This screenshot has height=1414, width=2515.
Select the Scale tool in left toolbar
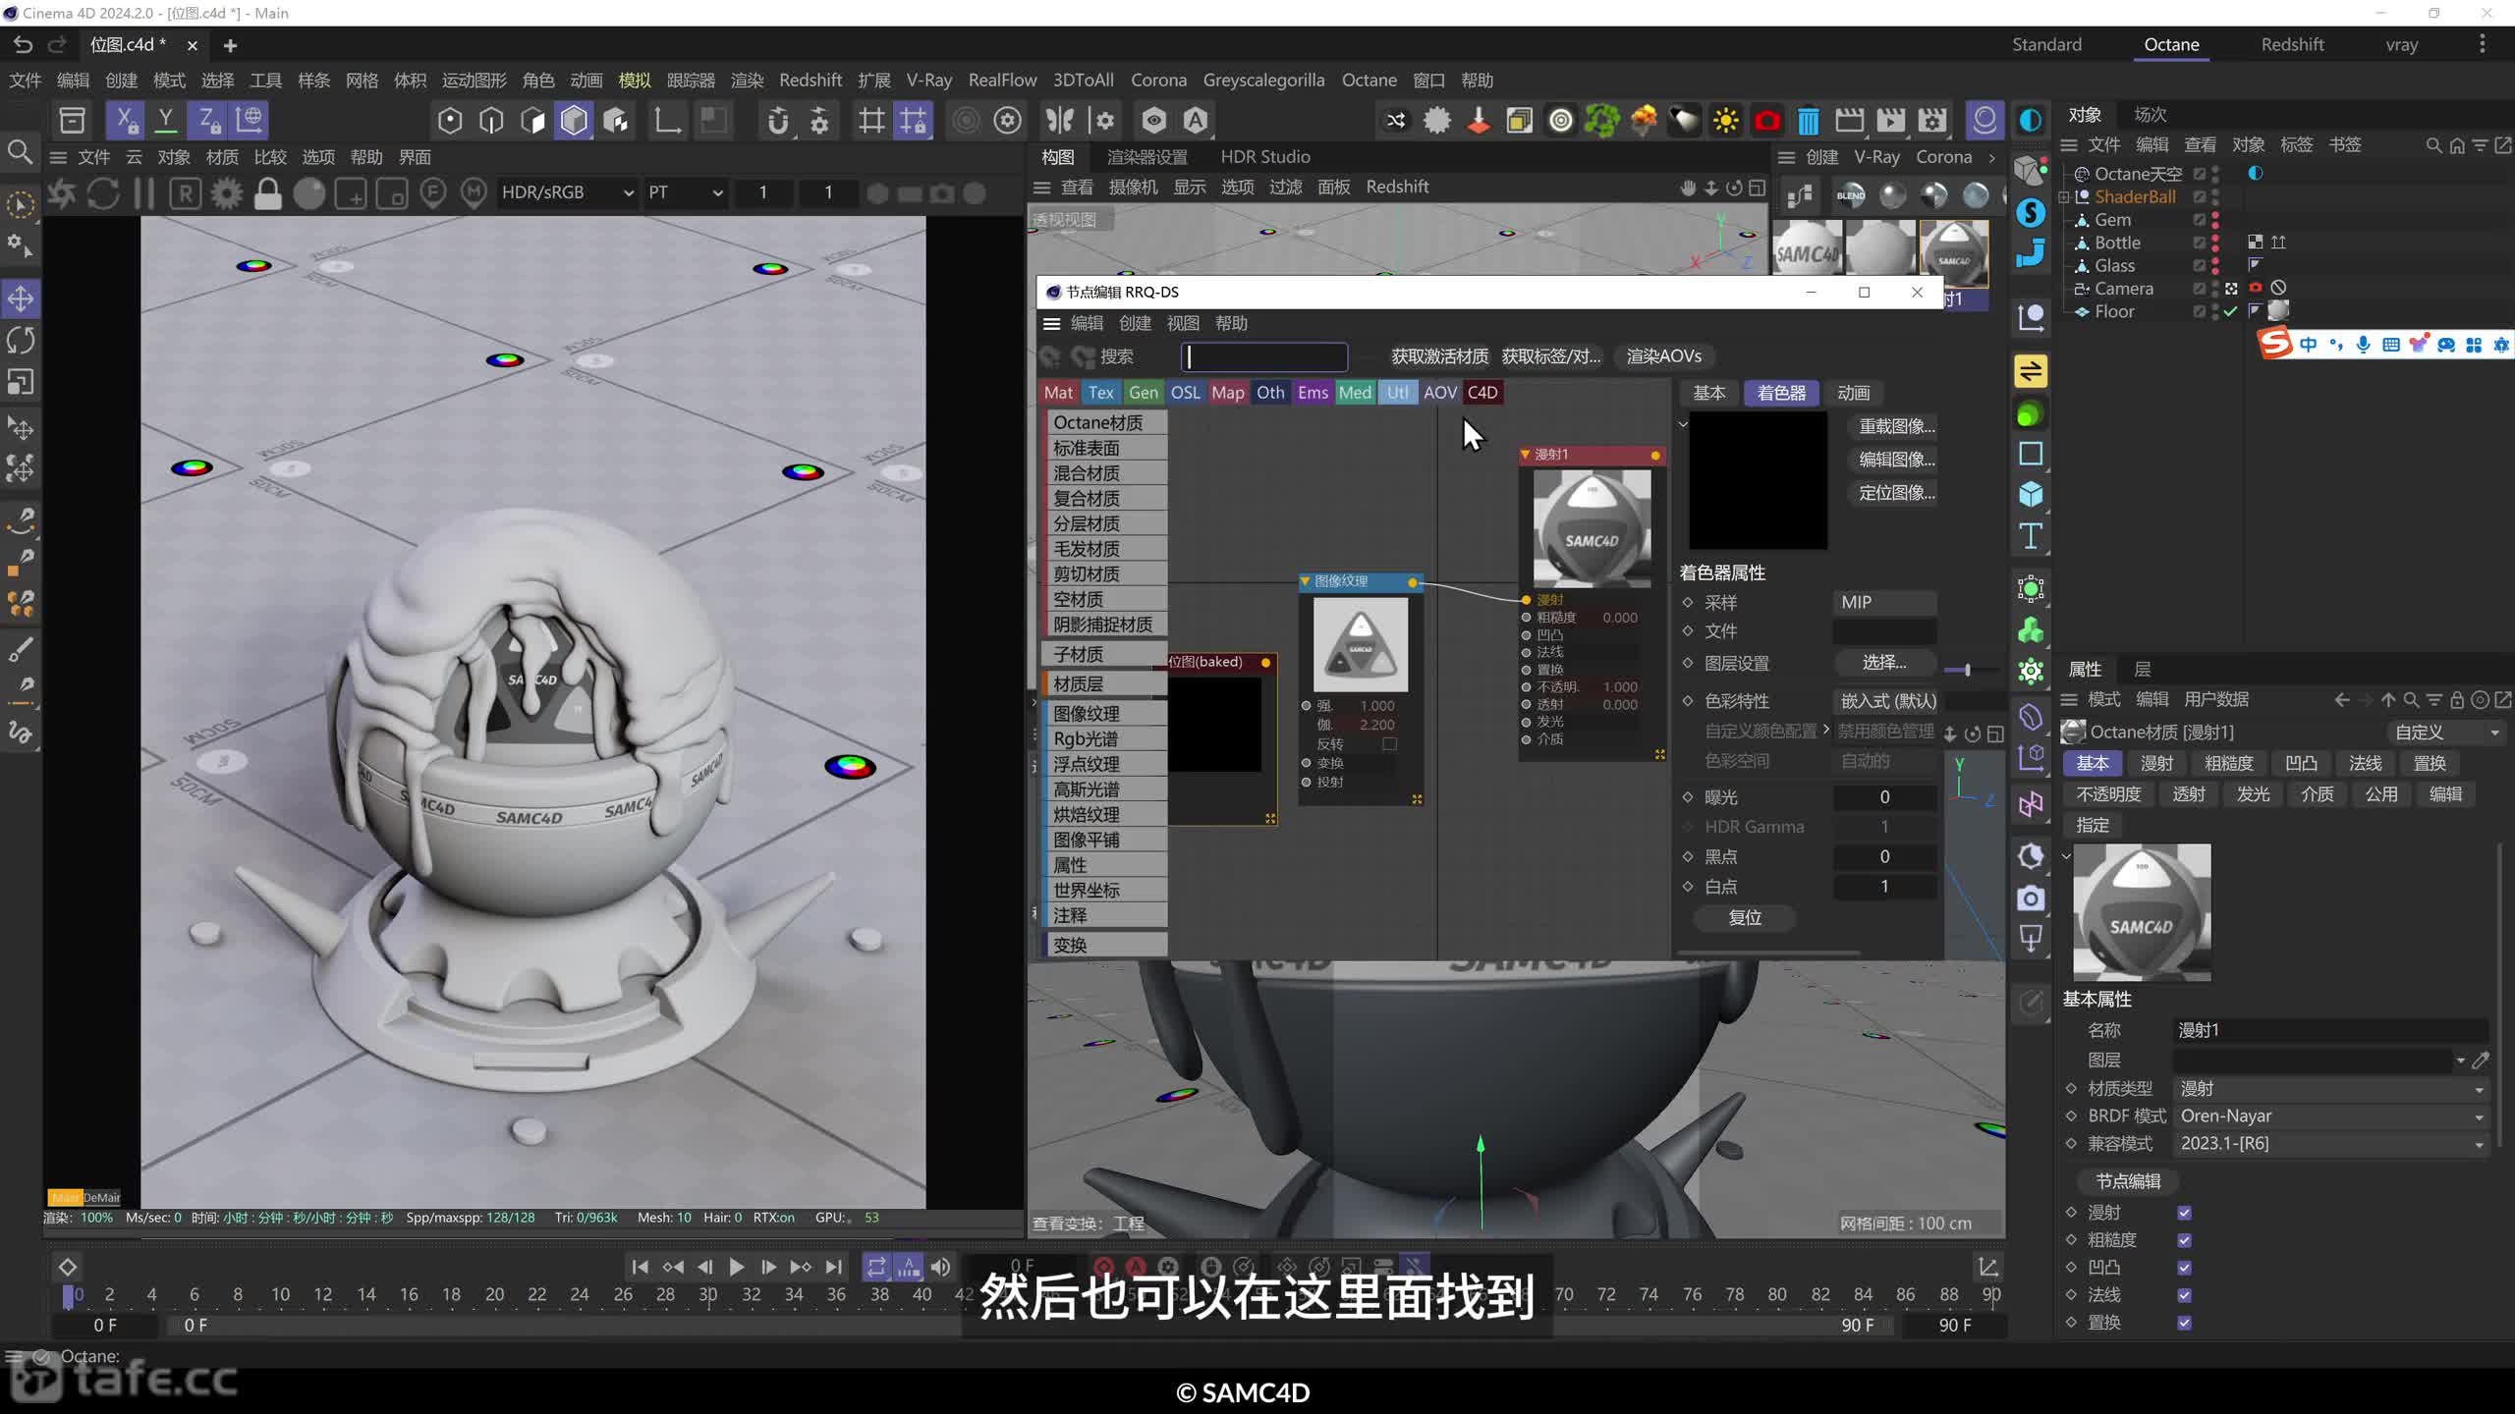tap(21, 381)
